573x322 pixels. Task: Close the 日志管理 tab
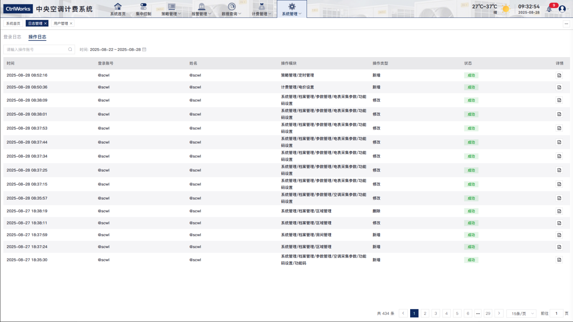click(x=46, y=23)
